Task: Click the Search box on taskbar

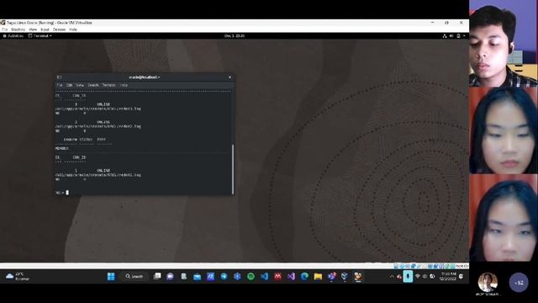Action: (x=134, y=276)
